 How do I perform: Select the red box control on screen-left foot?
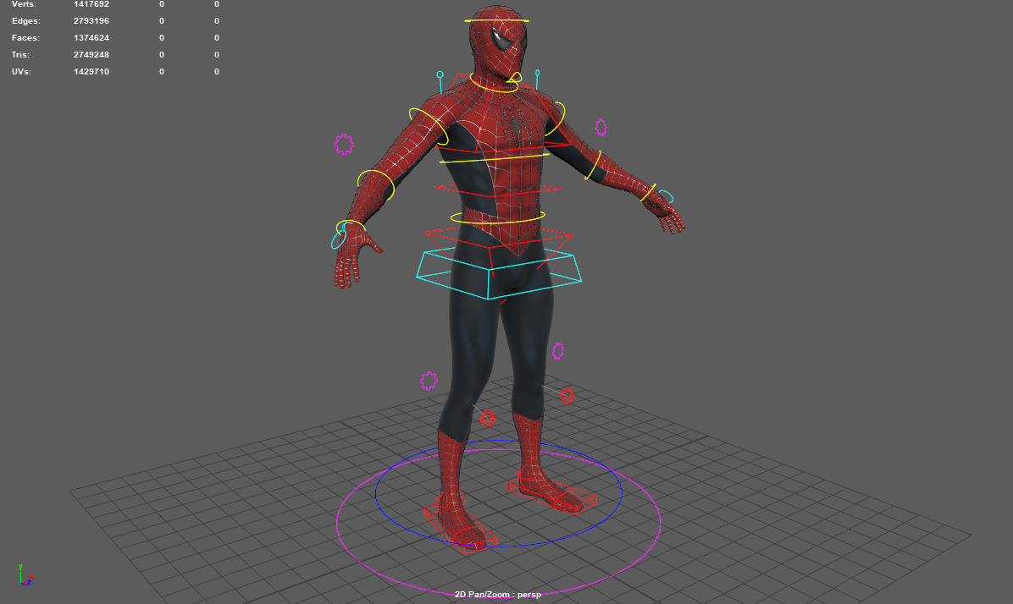click(x=461, y=529)
